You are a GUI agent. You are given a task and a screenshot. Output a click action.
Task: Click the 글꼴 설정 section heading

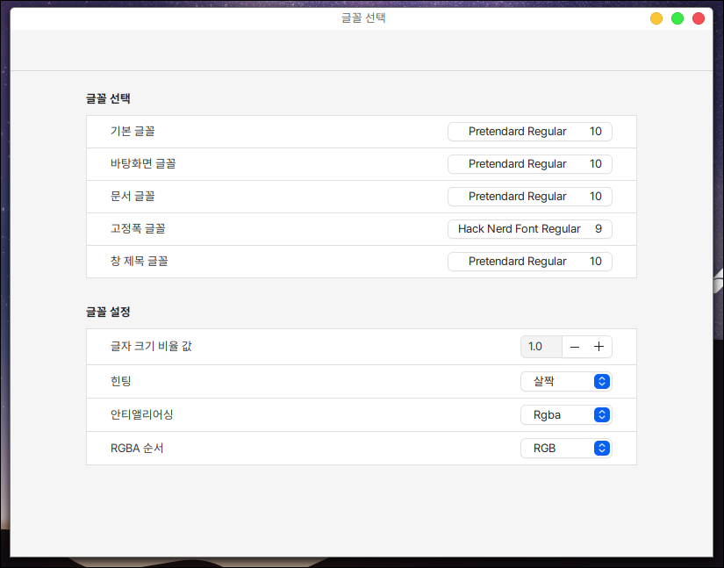point(108,312)
